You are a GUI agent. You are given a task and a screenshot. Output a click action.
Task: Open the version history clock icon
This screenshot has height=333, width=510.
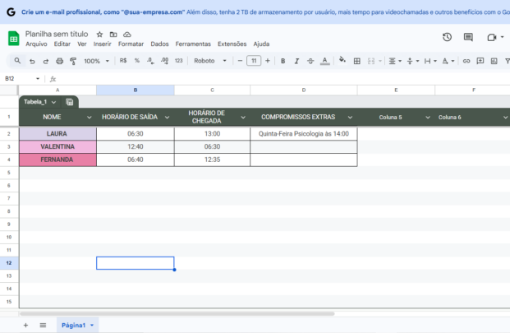[x=447, y=37]
